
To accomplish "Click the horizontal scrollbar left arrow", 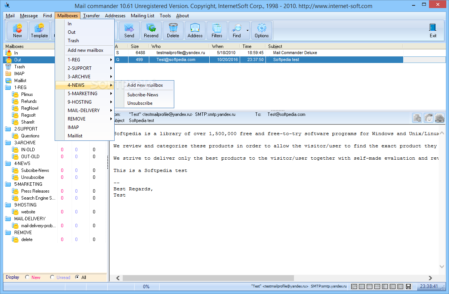I will (118, 278).
